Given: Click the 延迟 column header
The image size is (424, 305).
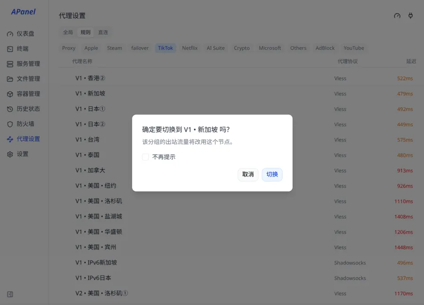Looking at the screenshot, I should point(411,62).
